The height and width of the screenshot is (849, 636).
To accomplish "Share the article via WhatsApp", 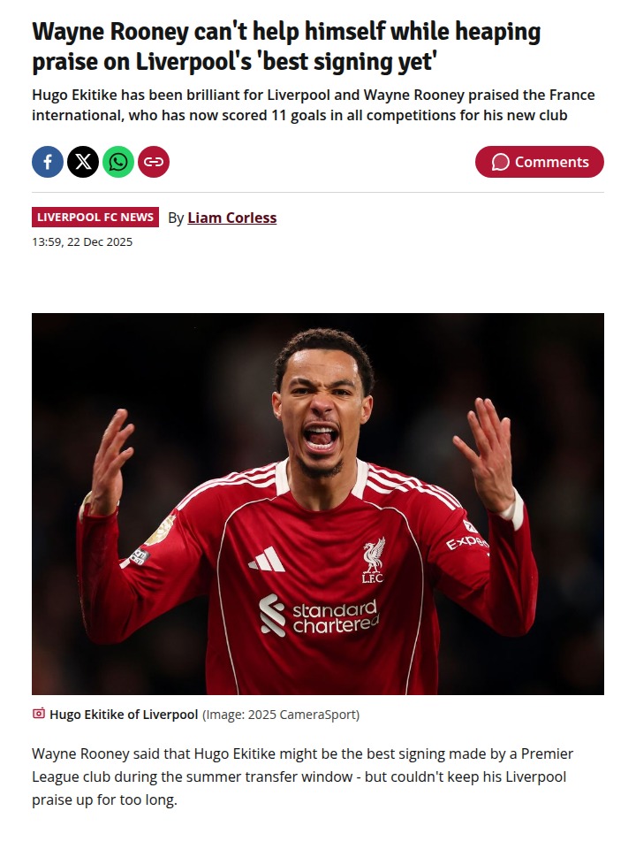I will click(117, 162).
